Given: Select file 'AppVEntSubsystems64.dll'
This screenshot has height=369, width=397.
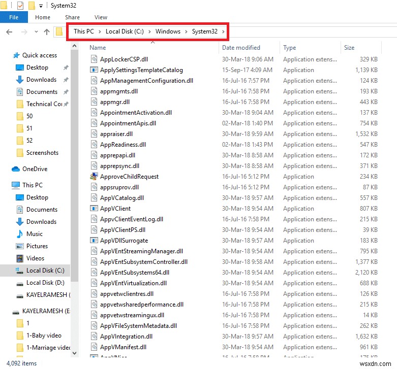Looking at the screenshot, I should (x=134, y=273).
